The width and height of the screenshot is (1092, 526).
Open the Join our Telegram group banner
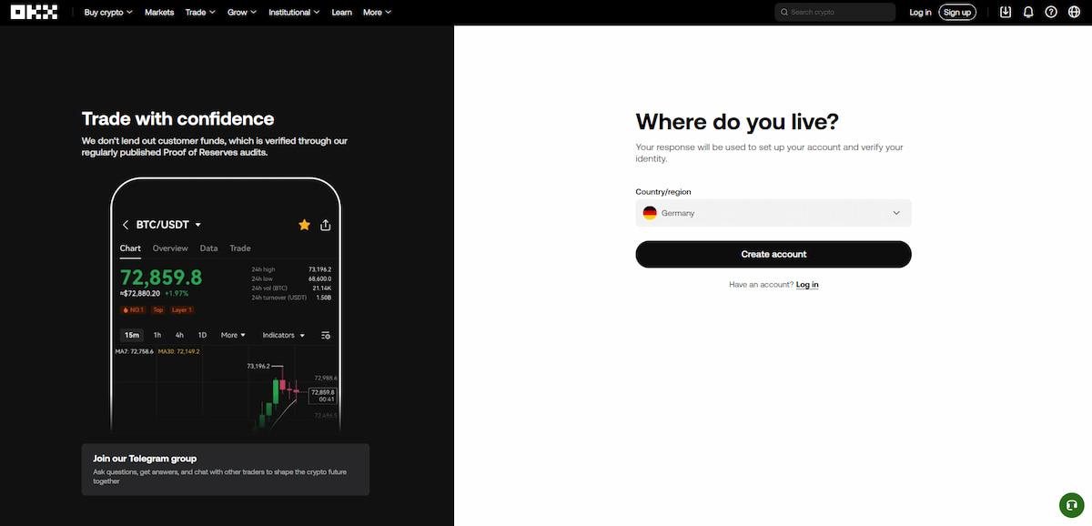225,470
